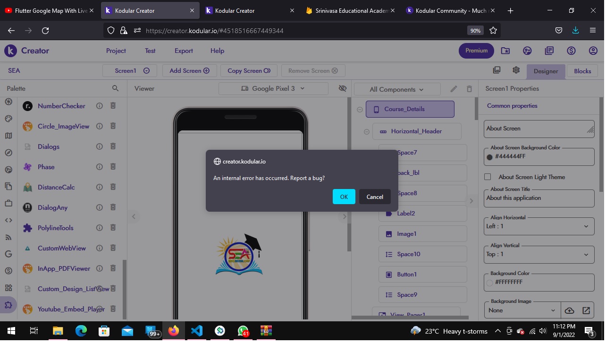
Task: Delete the Youtube_Embed_Player extension
Action: tap(113, 309)
